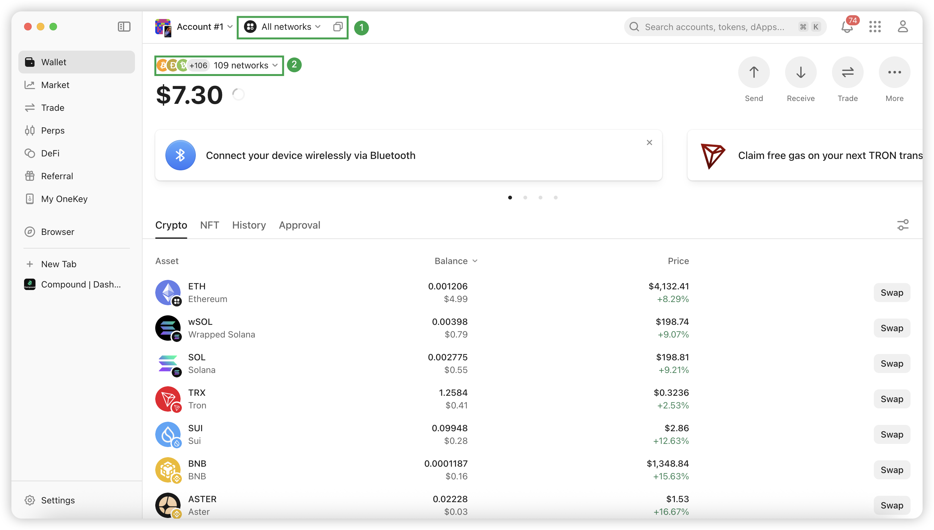This screenshot has height=530, width=934.
Task: Open the apps grid icon
Action: pos(875,27)
